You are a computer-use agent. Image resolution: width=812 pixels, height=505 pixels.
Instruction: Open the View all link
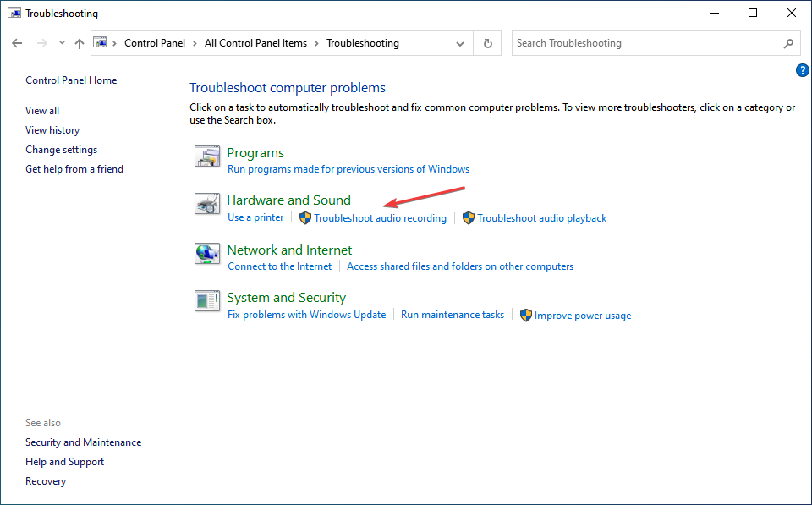(42, 110)
